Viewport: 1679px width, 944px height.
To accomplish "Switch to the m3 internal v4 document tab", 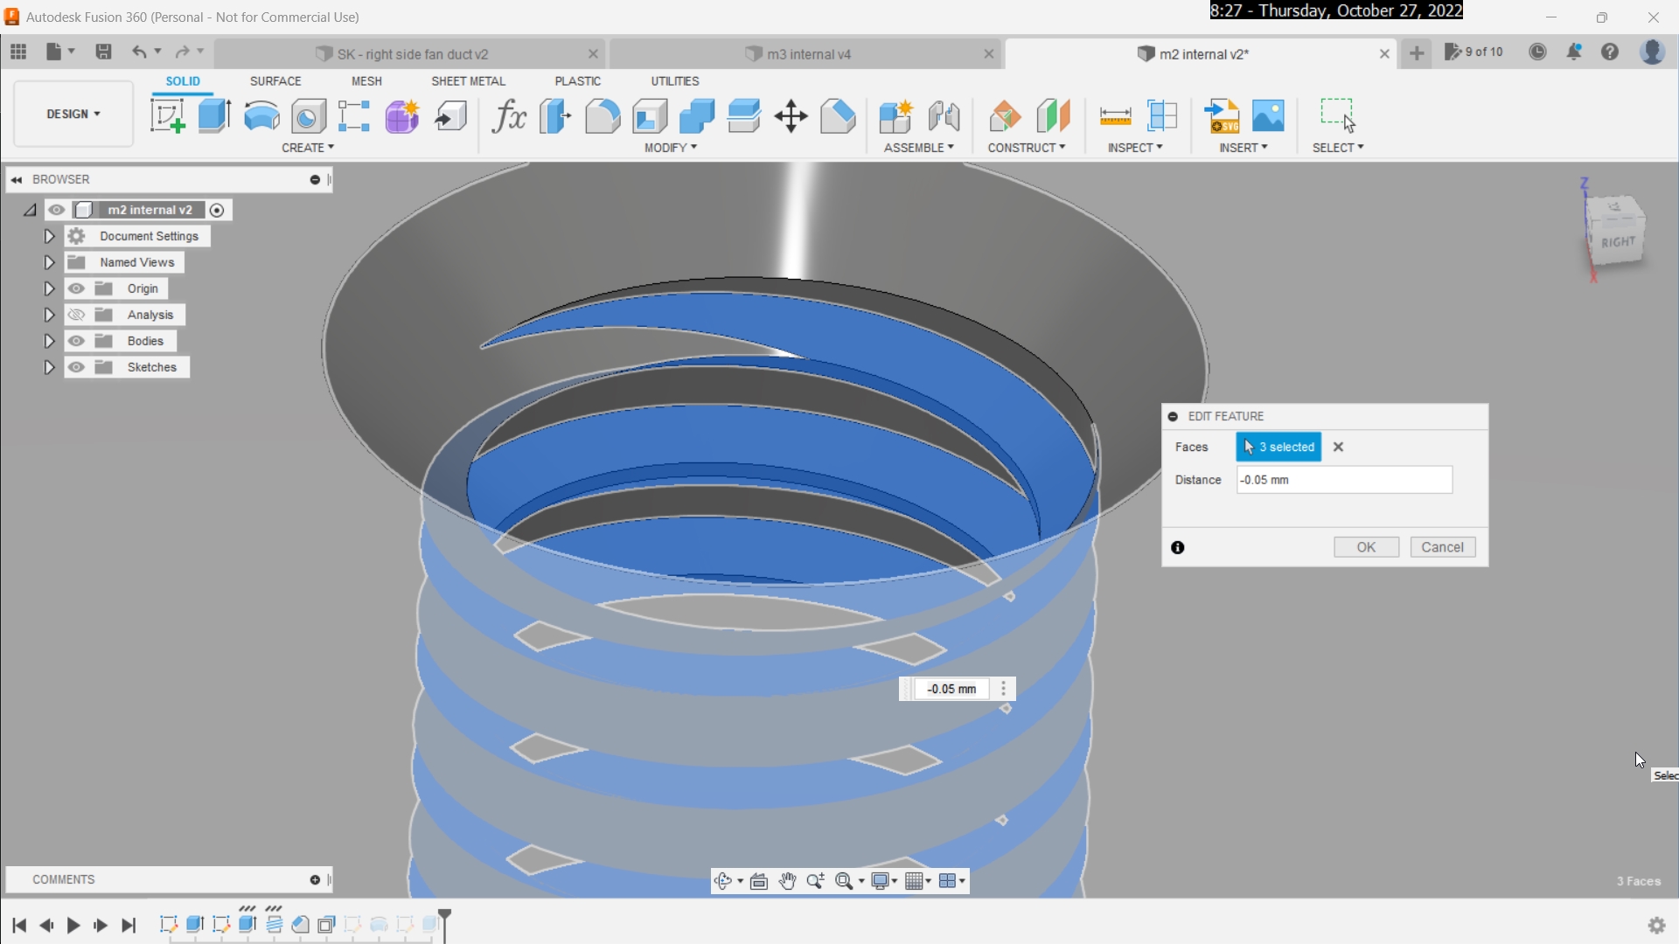I will (x=805, y=53).
